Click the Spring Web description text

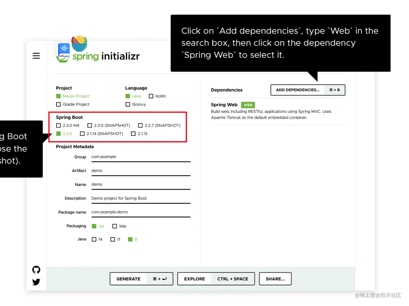271,114
